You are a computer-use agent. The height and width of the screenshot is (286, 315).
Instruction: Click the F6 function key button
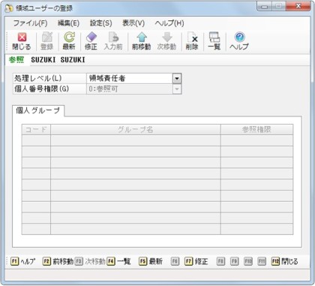[175, 261]
